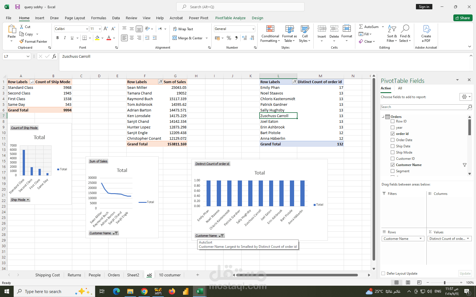This screenshot has height=297, width=476.
Task: Collapse the Orders table tree
Action: click(383, 117)
